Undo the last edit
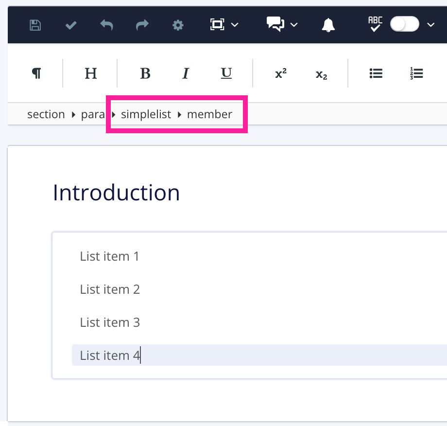 [106, 24]
